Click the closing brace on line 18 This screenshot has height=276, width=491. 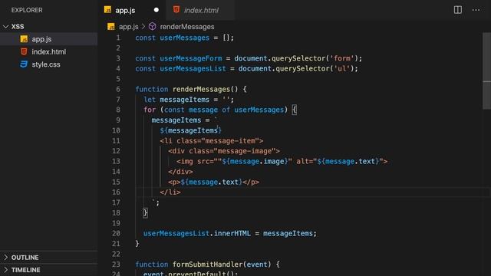[x=145, y=213]
